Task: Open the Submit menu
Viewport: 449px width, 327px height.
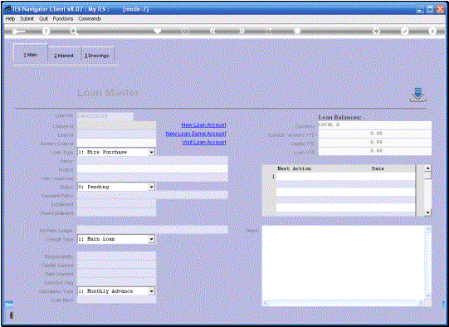Action: point(27,18)
